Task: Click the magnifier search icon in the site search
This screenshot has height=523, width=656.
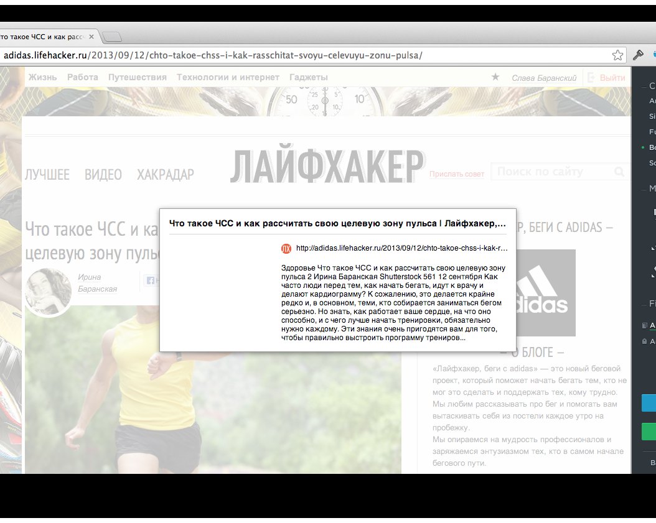Action: 619,172
